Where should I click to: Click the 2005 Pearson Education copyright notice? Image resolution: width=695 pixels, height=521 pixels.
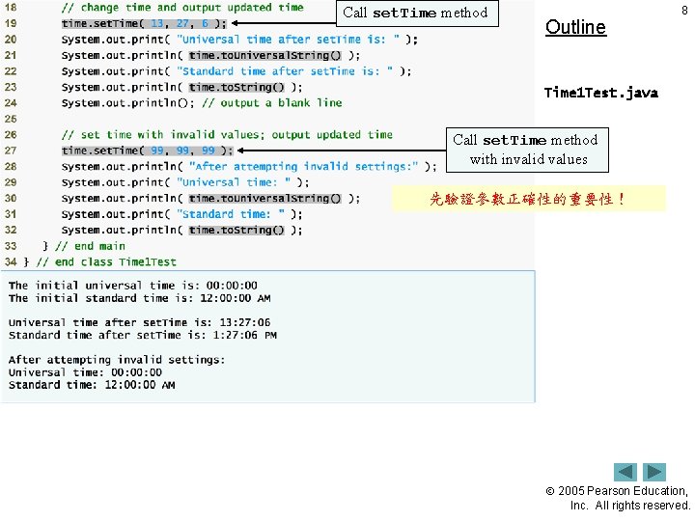tap(618, 498)
